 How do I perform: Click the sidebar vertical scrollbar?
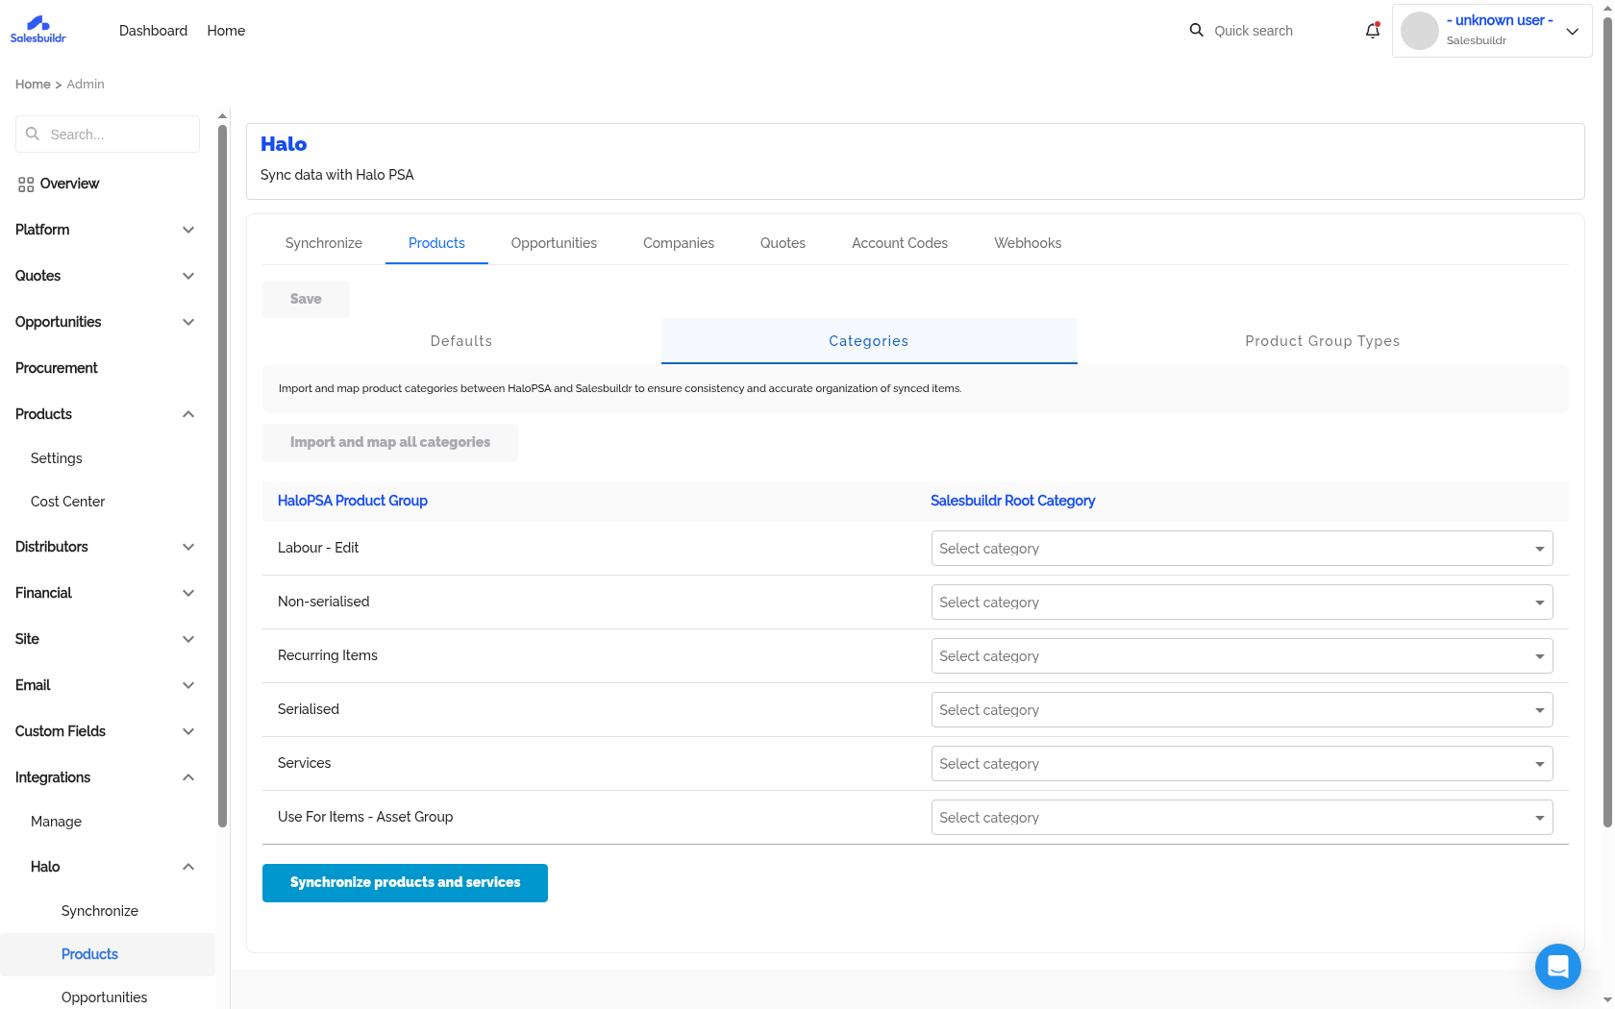(x=222, y=476)
